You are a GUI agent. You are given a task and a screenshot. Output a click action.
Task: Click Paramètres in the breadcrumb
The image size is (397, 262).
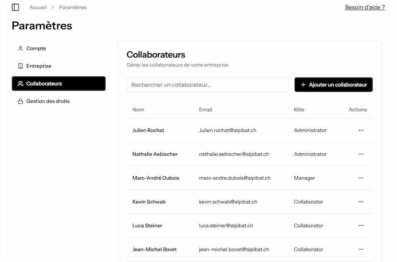point(73,8)
